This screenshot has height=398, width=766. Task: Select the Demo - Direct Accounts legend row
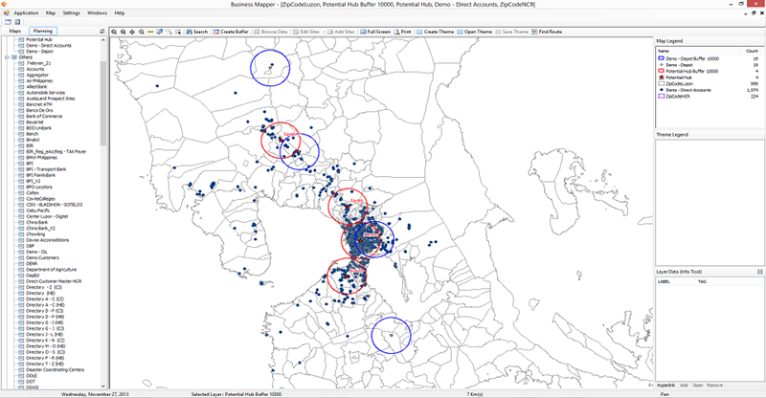(x=708, y=90)
